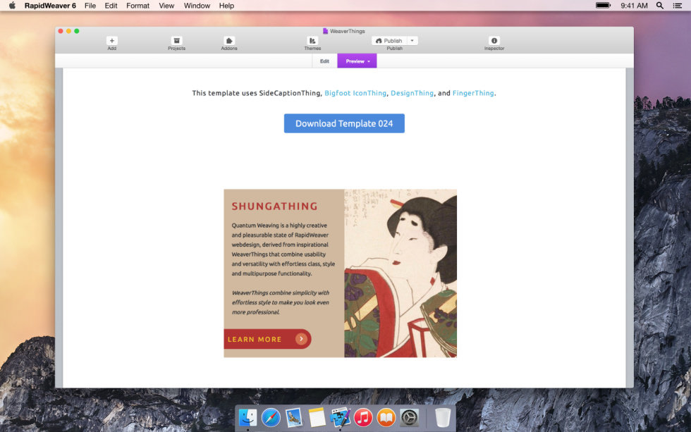Click the Shungathing woodblock portrait image
Screen dimensions: 691x432
click(x=400, y=273)
